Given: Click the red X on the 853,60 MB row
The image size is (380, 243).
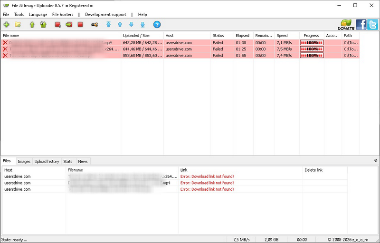Looking at the screenshot, I should tap(5, 56).
